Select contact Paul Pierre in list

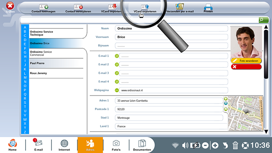coord(56,63)
